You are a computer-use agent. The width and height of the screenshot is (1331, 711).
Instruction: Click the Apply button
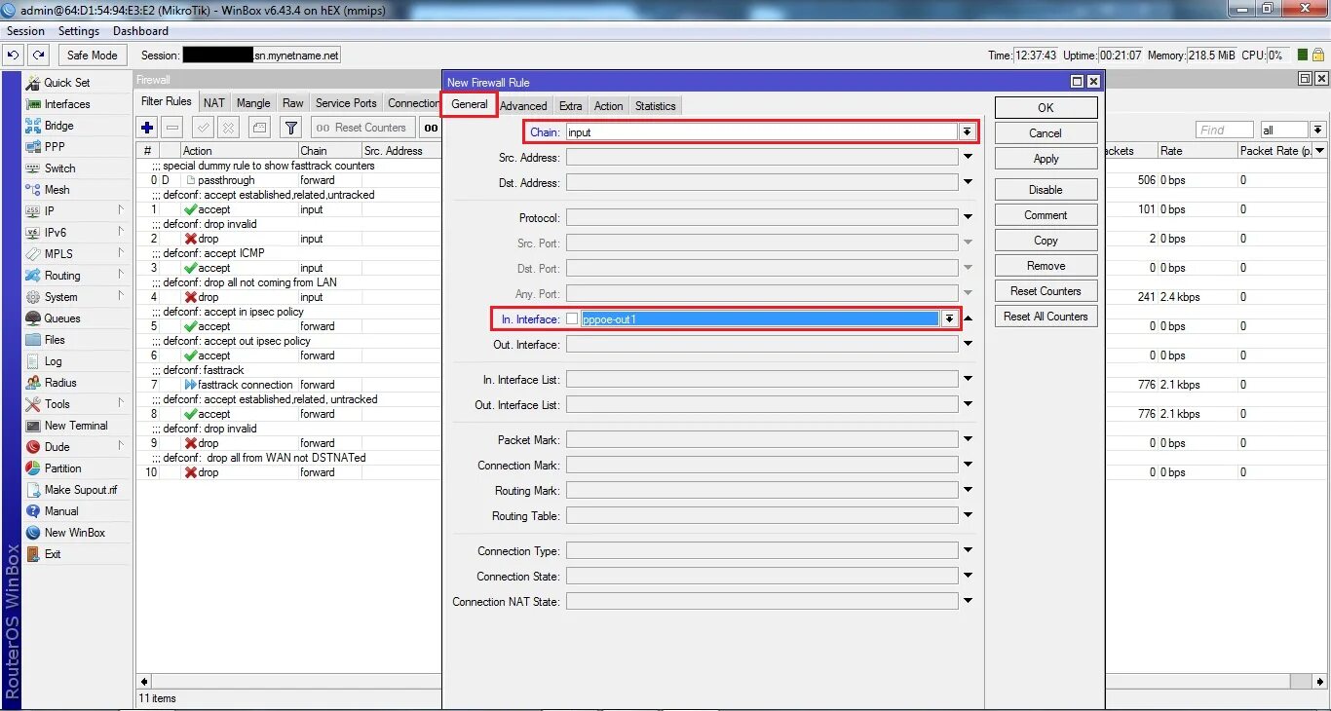coord(1046,159)
